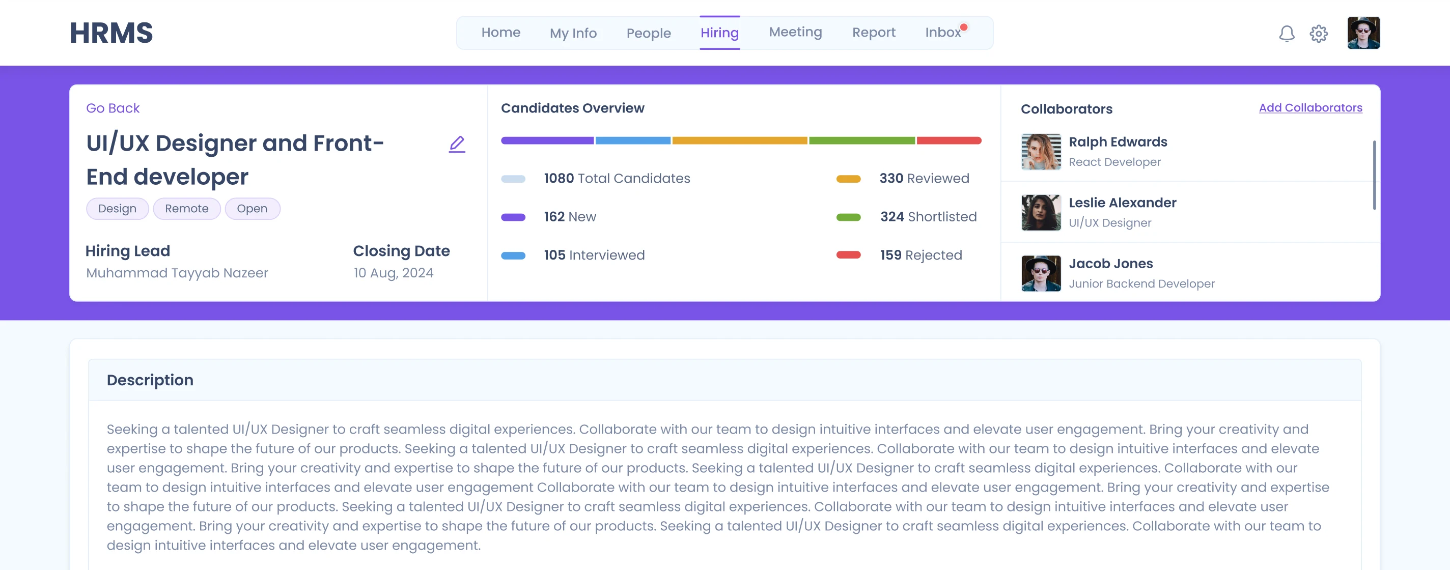Click the purple New segment of progress bar
The width and height of the screenshot is (1450, 570).
(x=547, y=140)
